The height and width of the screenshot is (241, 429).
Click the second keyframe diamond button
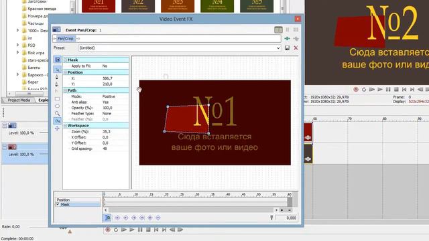pos(125,218)
